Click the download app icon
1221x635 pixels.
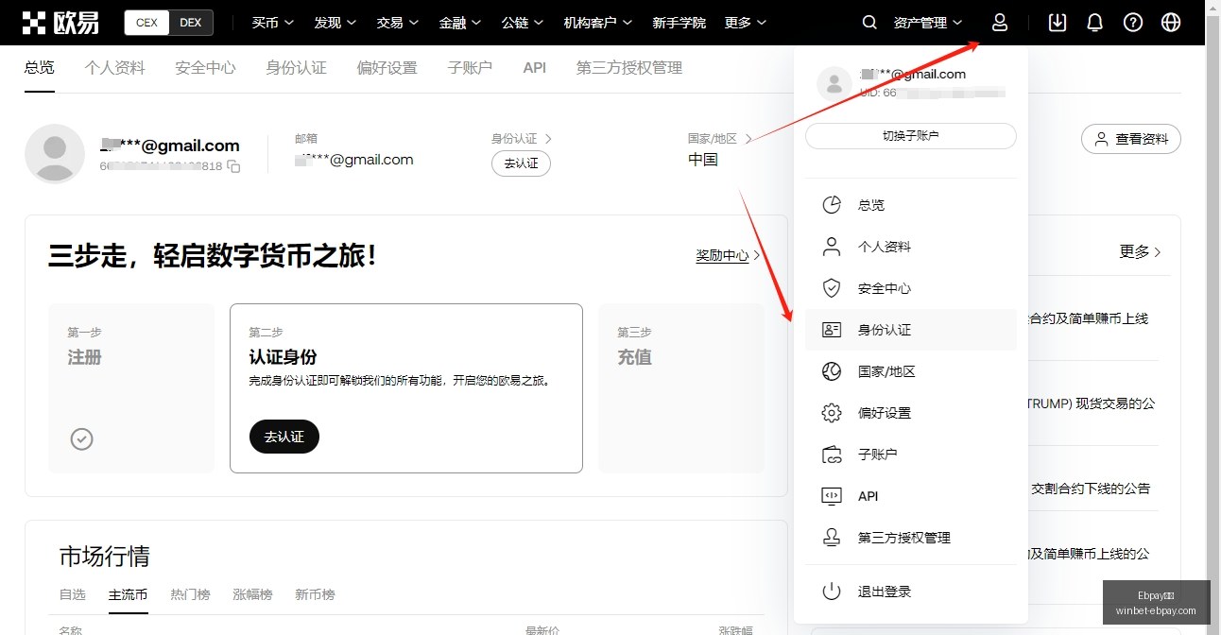[x=1058, y=23]
